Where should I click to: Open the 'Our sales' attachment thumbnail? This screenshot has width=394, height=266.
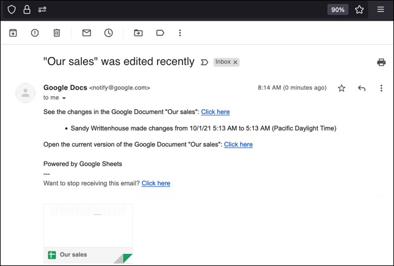point(88,234)
